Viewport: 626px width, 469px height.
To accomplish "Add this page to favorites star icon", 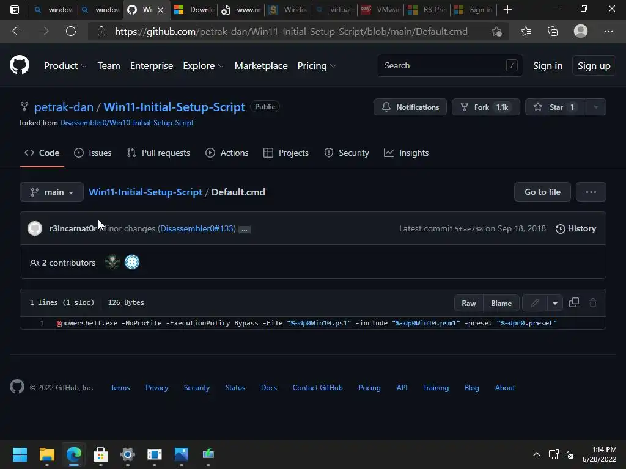I will coord(496,31).
